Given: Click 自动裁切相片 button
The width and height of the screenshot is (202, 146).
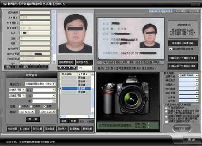Looking at the screenshot, I should click(x=66, y=63).
